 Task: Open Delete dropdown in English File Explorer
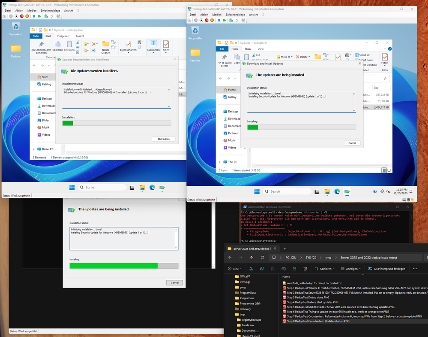(x=303, y=57)
